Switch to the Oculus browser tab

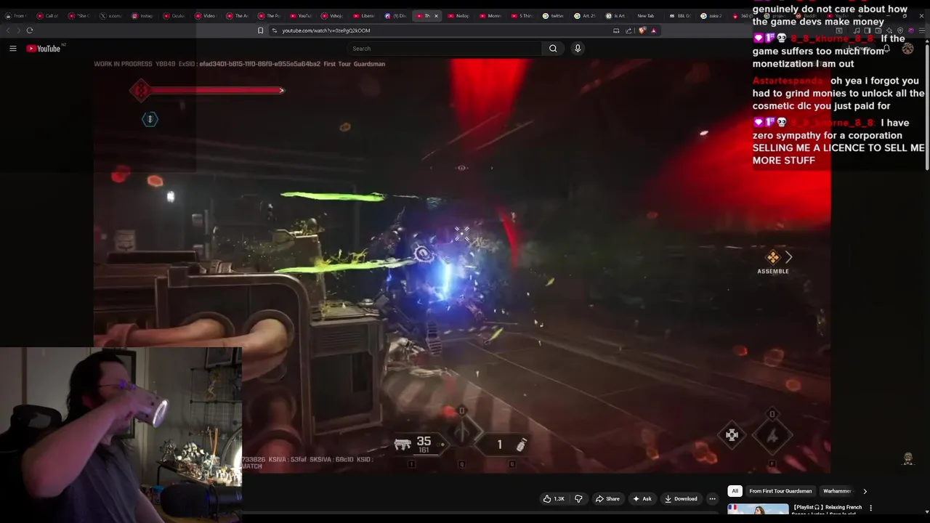coord(174,15)
